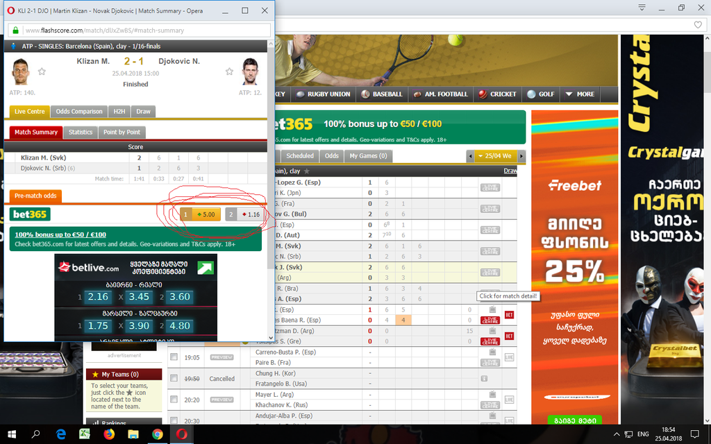
Task: Go to previous day with left date arrow
Action: coord(470,156)
